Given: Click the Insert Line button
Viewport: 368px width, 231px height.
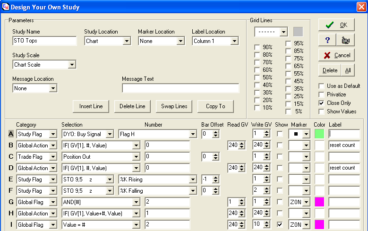Looking at the screenshot, I should [91, 106].
